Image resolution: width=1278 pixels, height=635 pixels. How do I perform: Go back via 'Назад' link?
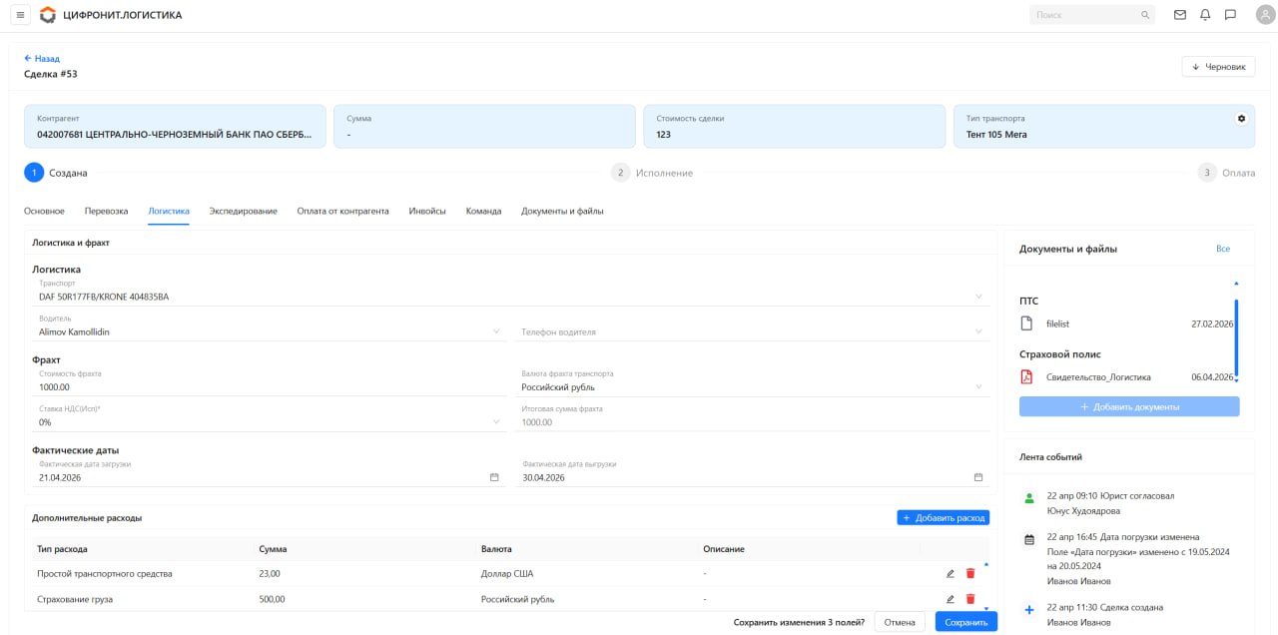42,58
